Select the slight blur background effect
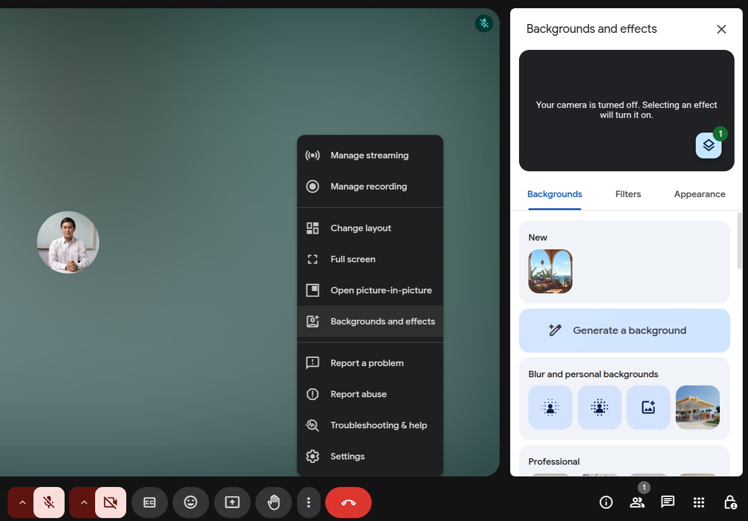This screenshot has height=521, width=748. 550,407
